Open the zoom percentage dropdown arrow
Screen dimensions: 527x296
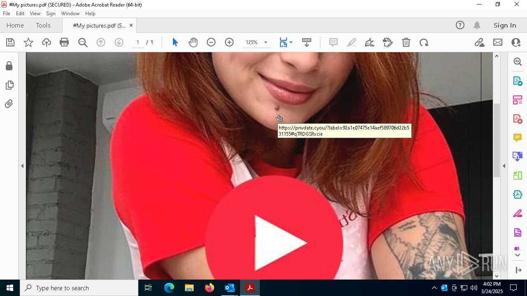click(266, 42)
